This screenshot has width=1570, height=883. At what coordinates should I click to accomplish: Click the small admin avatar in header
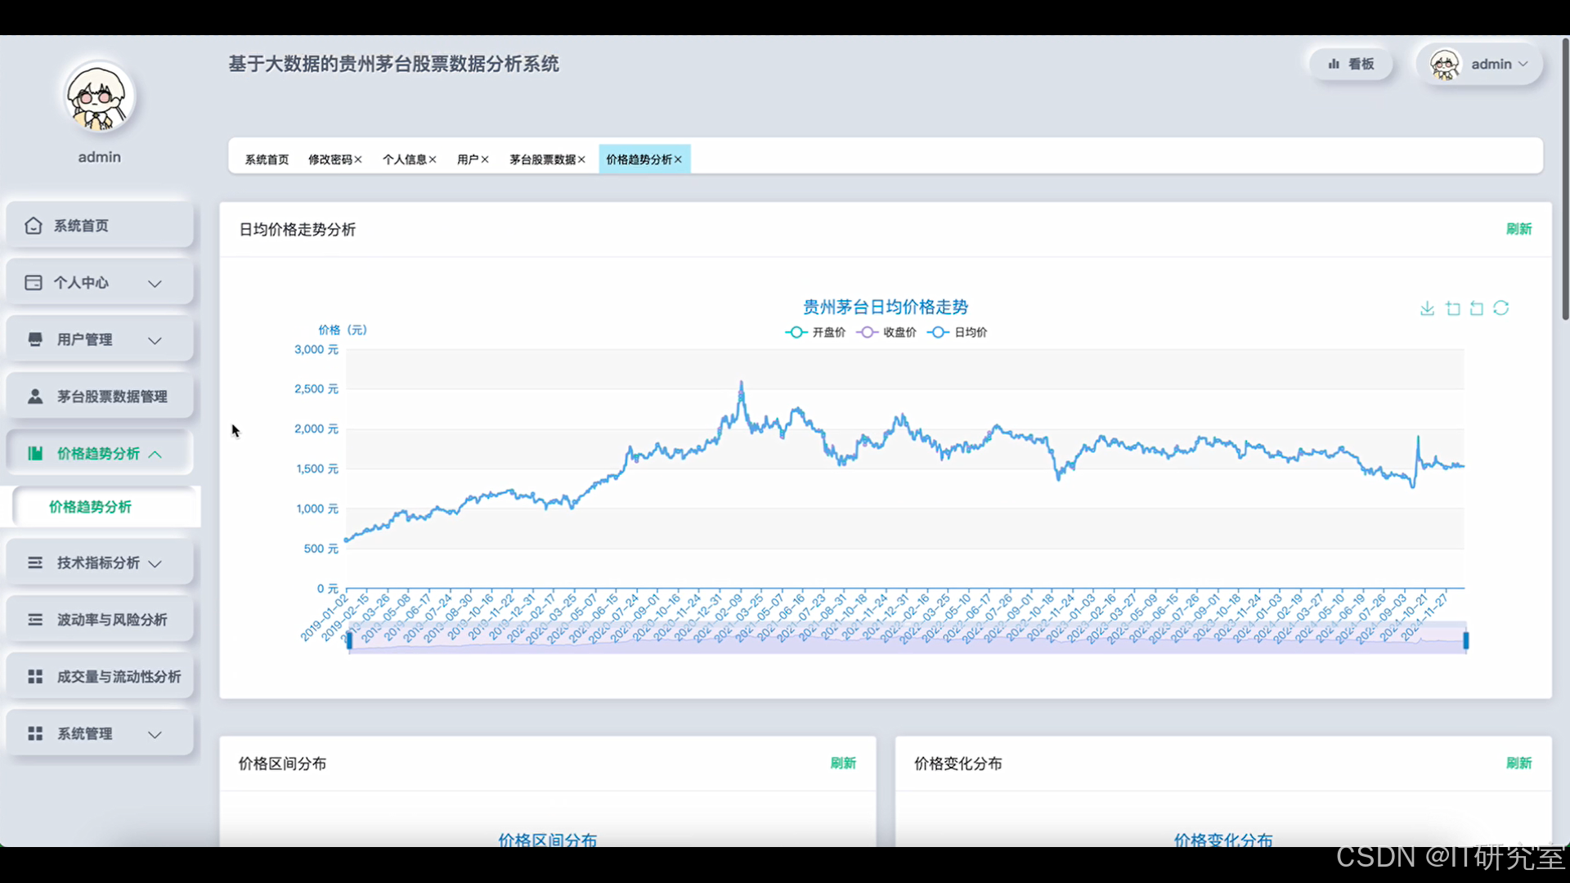[x=1445, y=64]
